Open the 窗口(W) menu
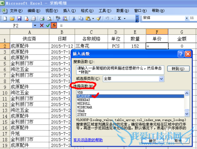 coord(140,11)
